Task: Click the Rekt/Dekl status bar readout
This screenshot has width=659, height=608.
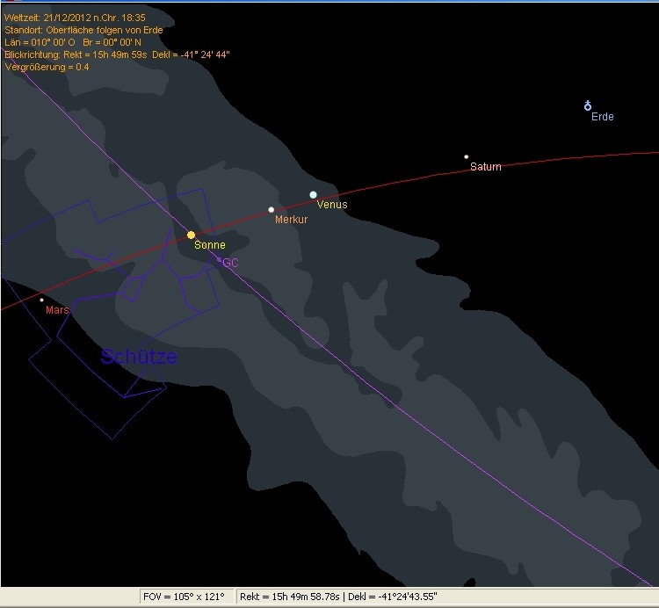Action: click(338, 597)
